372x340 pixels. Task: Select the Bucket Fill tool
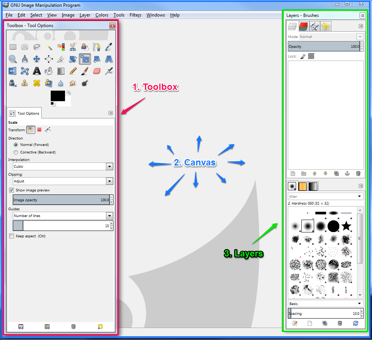[49, 71]
